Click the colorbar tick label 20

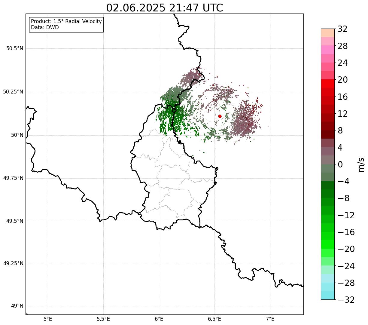tap(342, 80)
